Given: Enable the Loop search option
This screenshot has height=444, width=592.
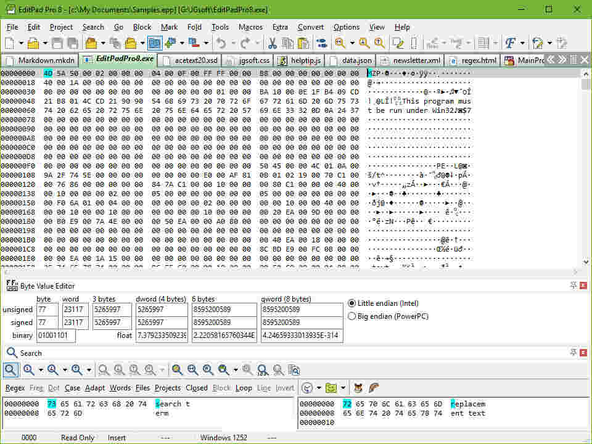Looking at the screenshot, I should click(x=244, y=388).
